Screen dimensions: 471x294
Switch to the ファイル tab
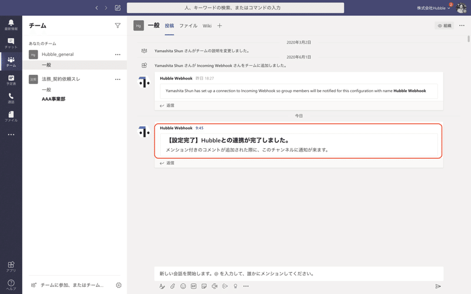(188, 26)
